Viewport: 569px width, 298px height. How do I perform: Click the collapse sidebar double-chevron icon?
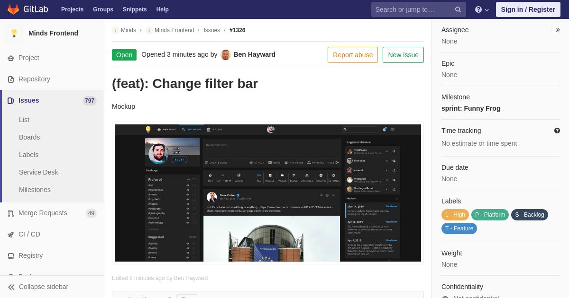[11, 287]
